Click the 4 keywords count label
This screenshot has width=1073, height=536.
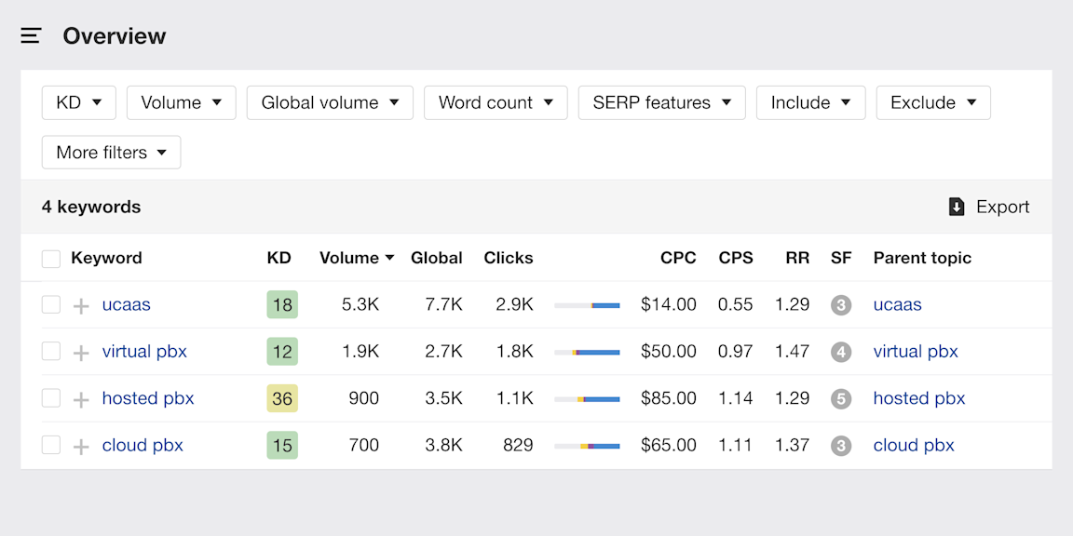[x=91, y=207]
